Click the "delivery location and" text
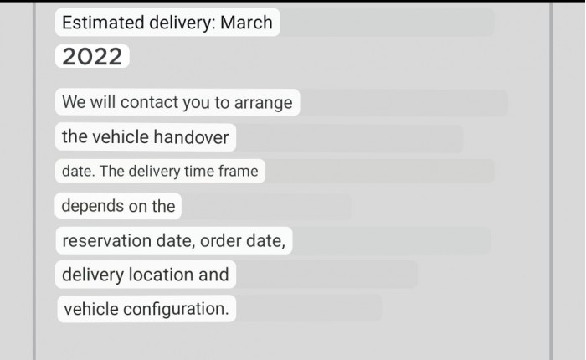This screenshot has width=586, height=360. (x=145, y=275)
